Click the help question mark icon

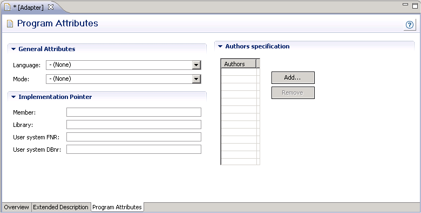pos(410,25)
